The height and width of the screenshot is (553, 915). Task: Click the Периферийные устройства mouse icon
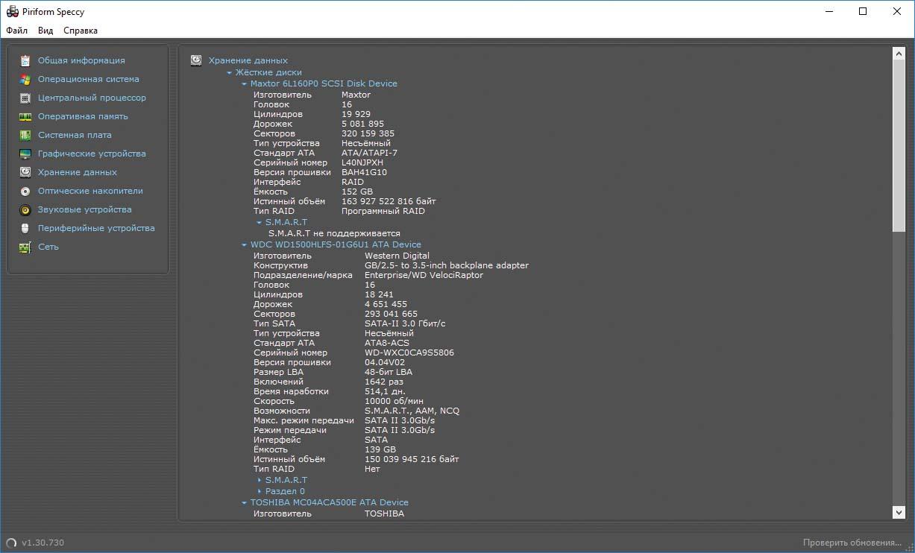click(x=25, y=228)
